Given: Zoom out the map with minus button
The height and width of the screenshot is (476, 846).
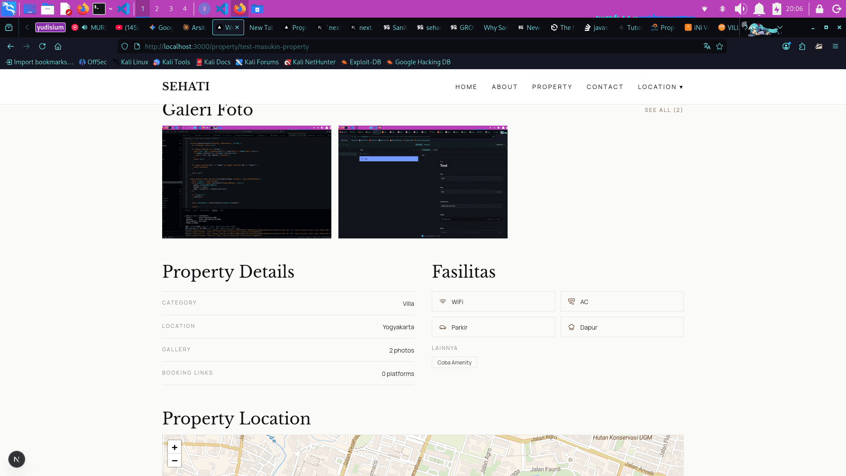Looking at the screenshot, I should [x=174, y=460].
